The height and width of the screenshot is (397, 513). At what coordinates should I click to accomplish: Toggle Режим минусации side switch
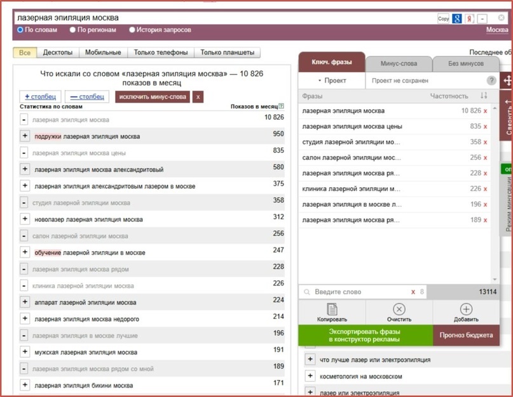pyautogui.click(x=507, y=169)
